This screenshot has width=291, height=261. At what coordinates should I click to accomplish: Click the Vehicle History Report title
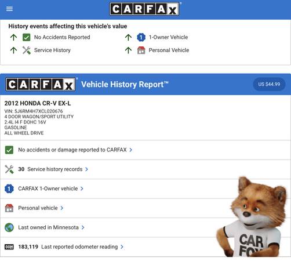tap(125, 85)
